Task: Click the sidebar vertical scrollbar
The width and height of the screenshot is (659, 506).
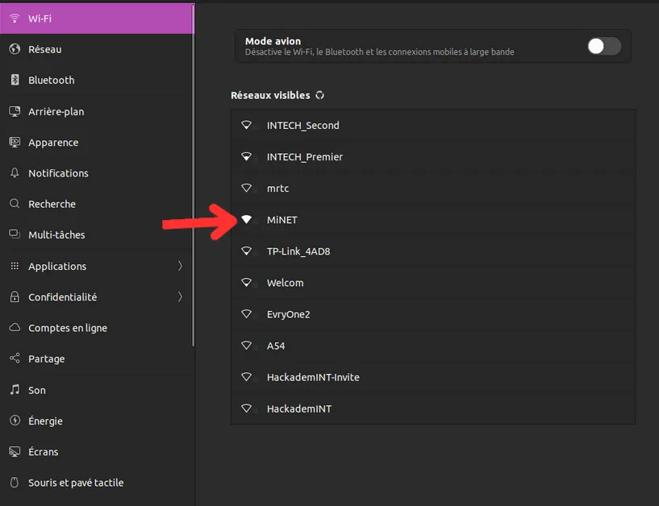Action: pyautogui.click(x=194, y=176)
